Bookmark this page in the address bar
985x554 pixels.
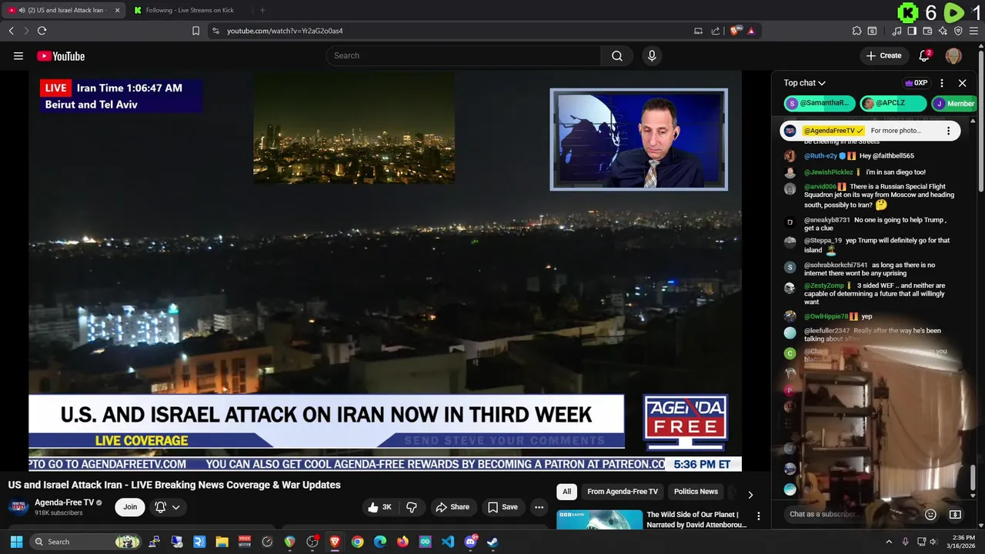(195, 31)
